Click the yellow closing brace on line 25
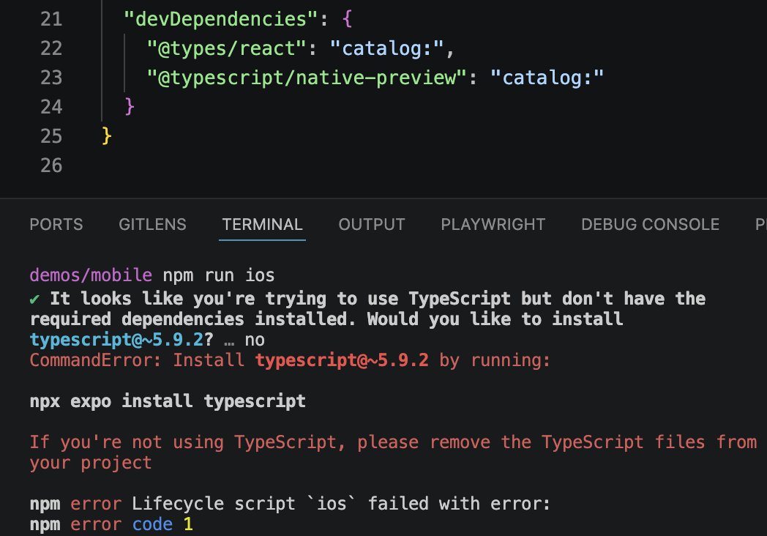 click(106, 136)
